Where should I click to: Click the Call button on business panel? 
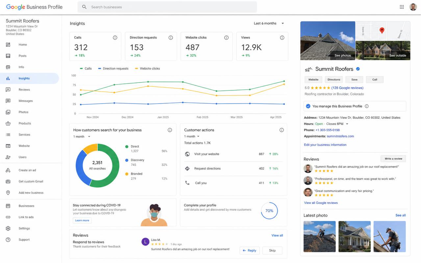point(375,80)
